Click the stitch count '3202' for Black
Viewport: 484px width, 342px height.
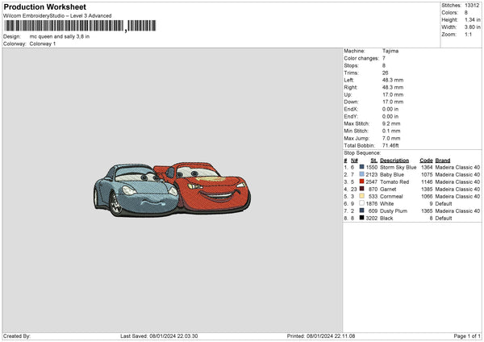[x=372, y=219]
